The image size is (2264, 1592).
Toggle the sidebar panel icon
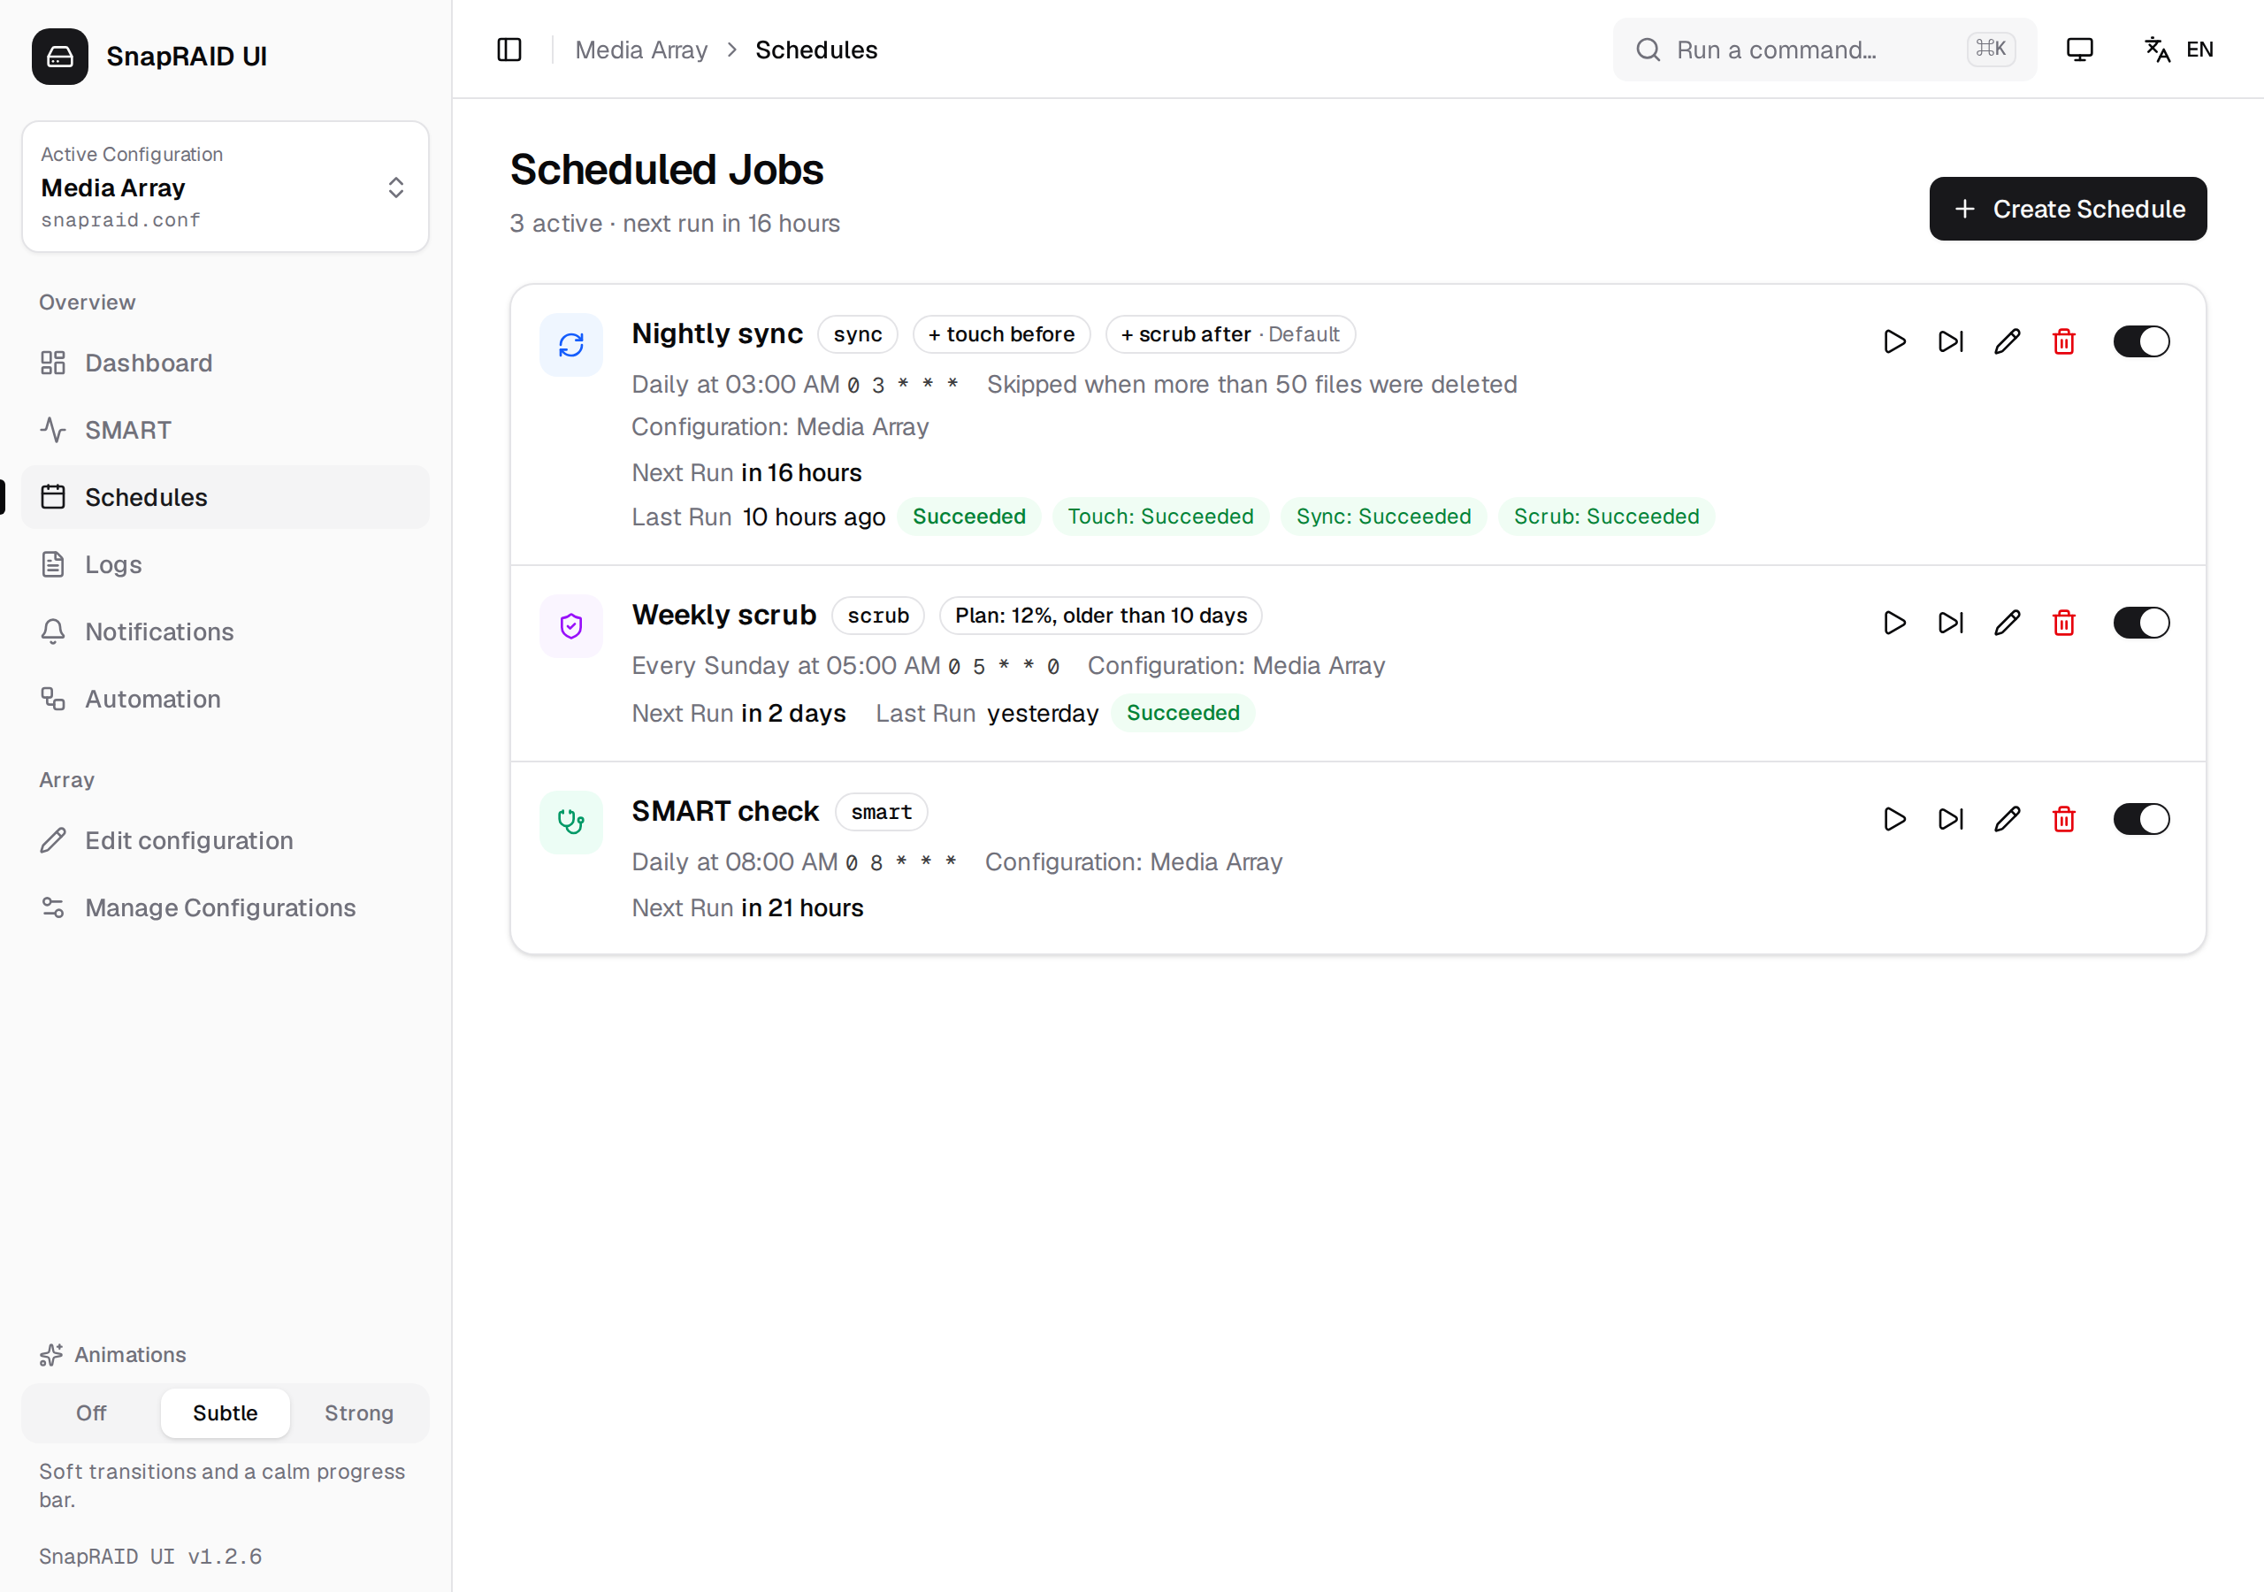pyautogui.click(x=509, y=50)
